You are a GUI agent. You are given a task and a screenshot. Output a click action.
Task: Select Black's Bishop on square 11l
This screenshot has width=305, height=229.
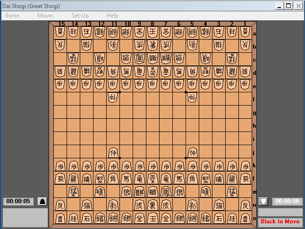click(x=113, y=179)
